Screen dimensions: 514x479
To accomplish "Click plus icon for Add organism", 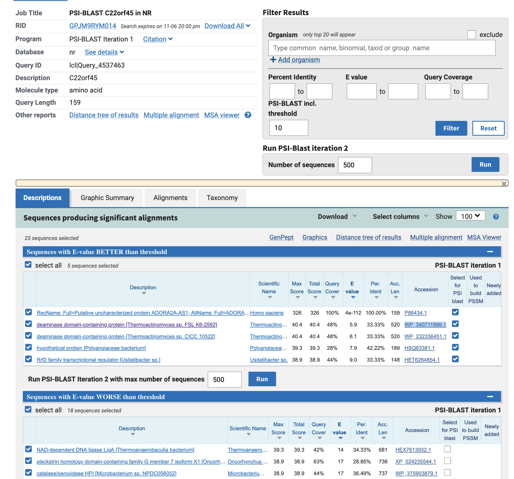I will pyautogui.click(x=273, y=60).
